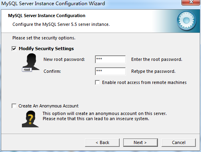Click the MySQL Server Instance Configuration heading
This screenshot has height=152, width=201.
coord(47,16)
